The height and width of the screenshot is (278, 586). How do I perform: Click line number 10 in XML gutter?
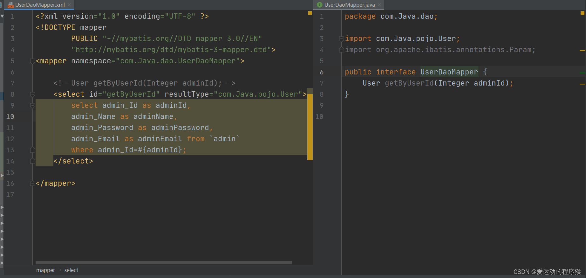(10, 117)
